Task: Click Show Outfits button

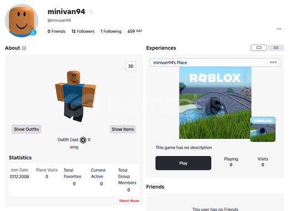Action: coord(27,129)
